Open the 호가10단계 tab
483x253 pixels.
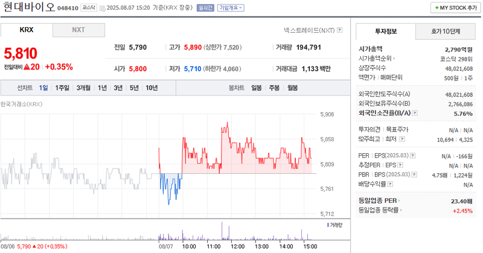446,31
